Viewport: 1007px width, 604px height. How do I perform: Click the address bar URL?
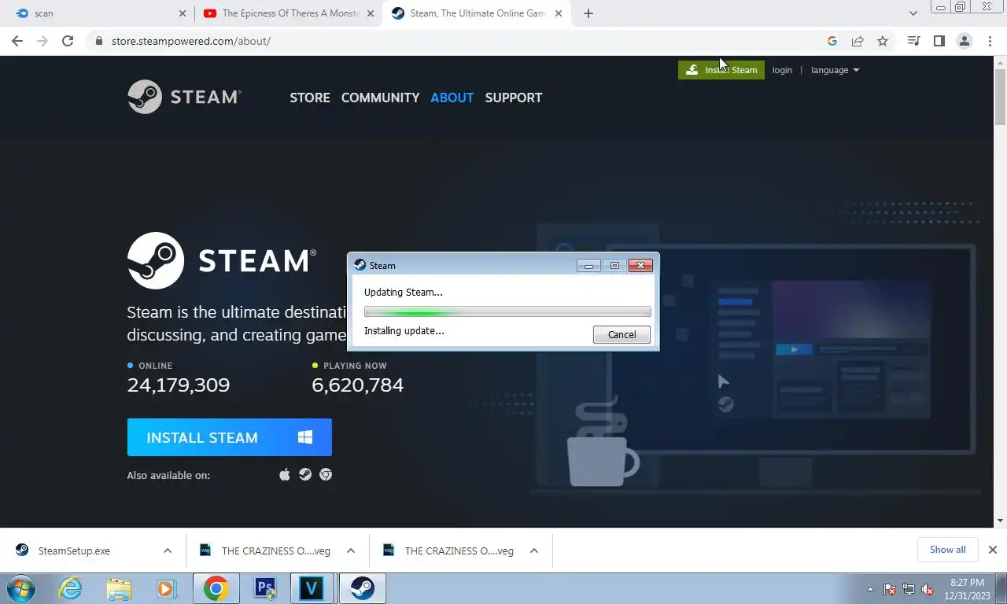click(x=191, y=41)
